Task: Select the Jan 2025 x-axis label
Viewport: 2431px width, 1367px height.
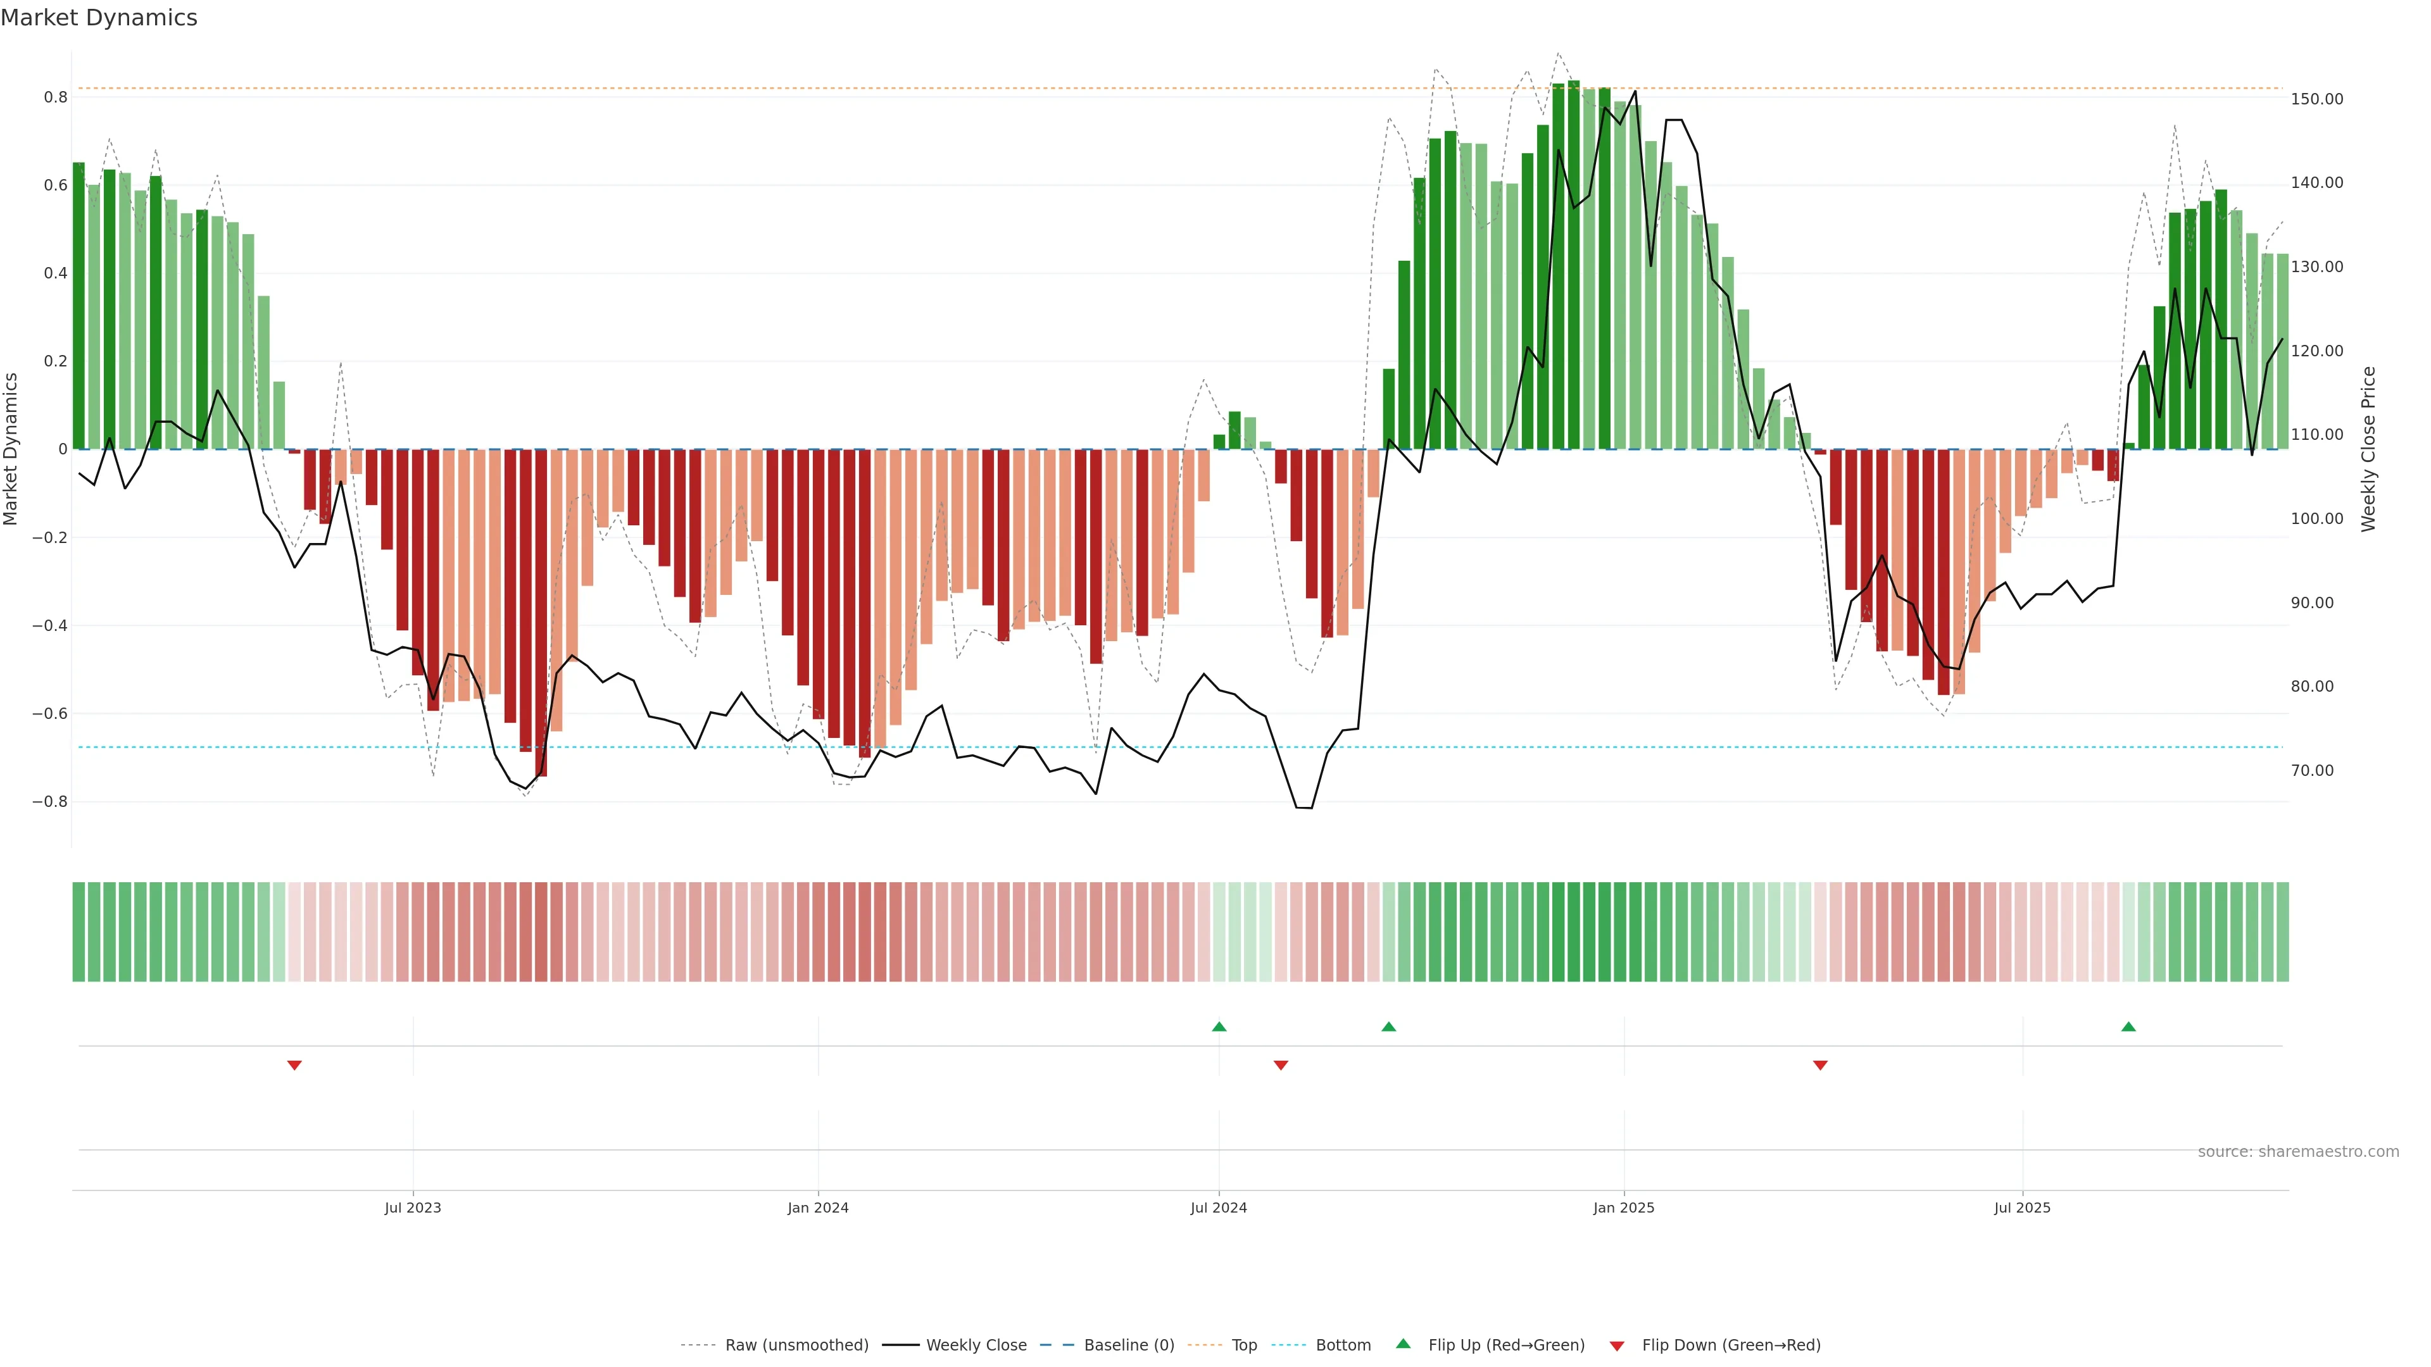Action: tap(1623, 1208)
